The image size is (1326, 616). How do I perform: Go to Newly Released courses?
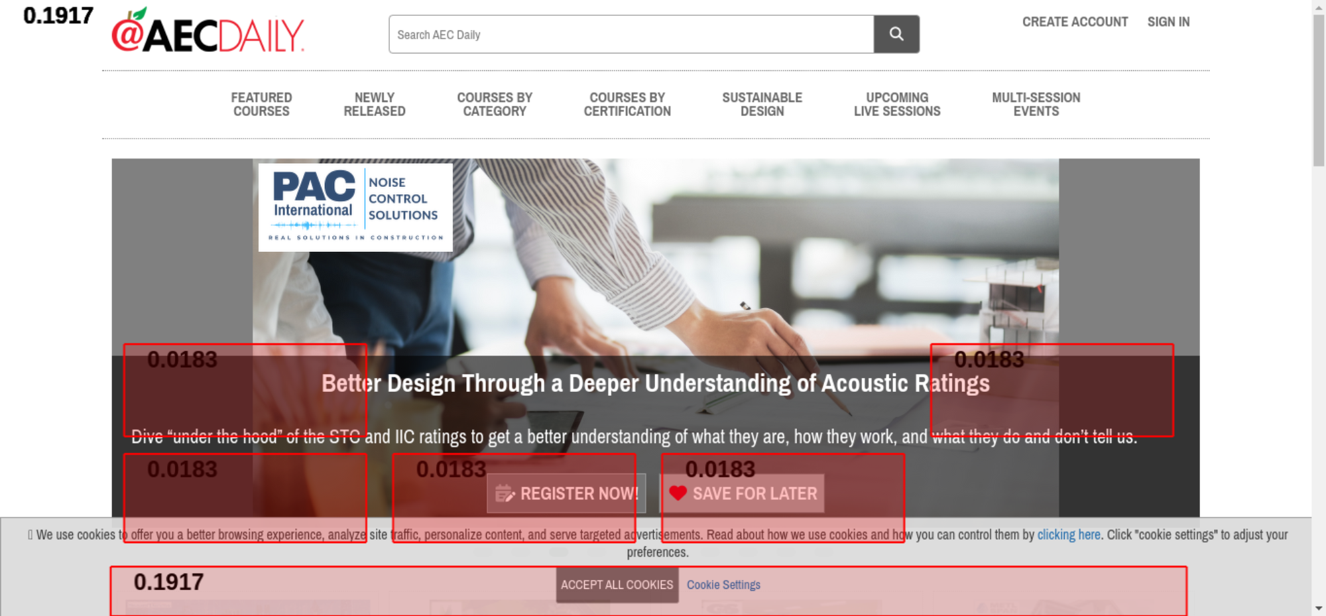coord(374,105)
